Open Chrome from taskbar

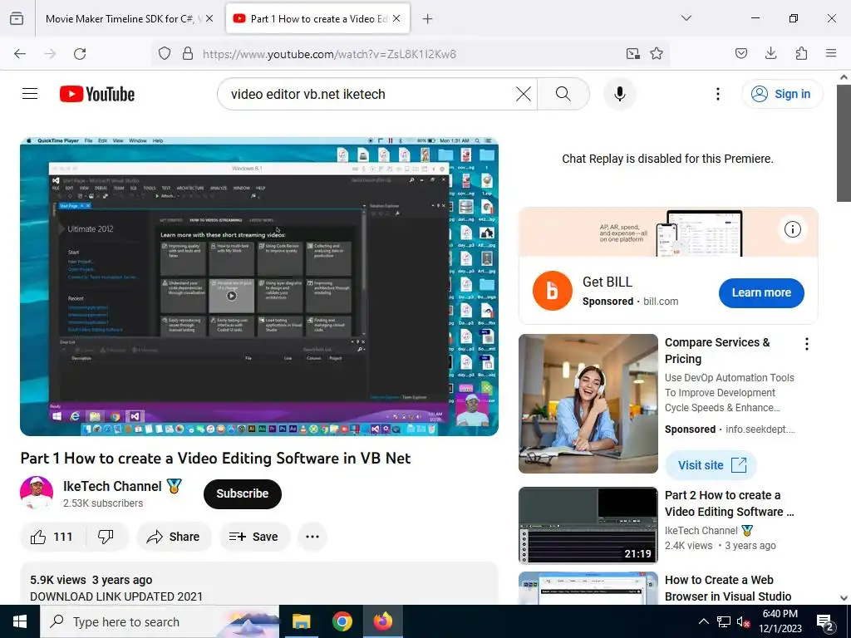(342, 621)
